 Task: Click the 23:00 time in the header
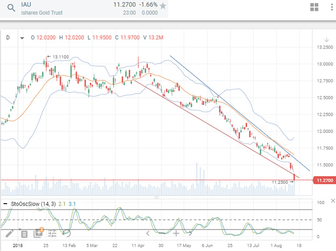pos(129,12)
